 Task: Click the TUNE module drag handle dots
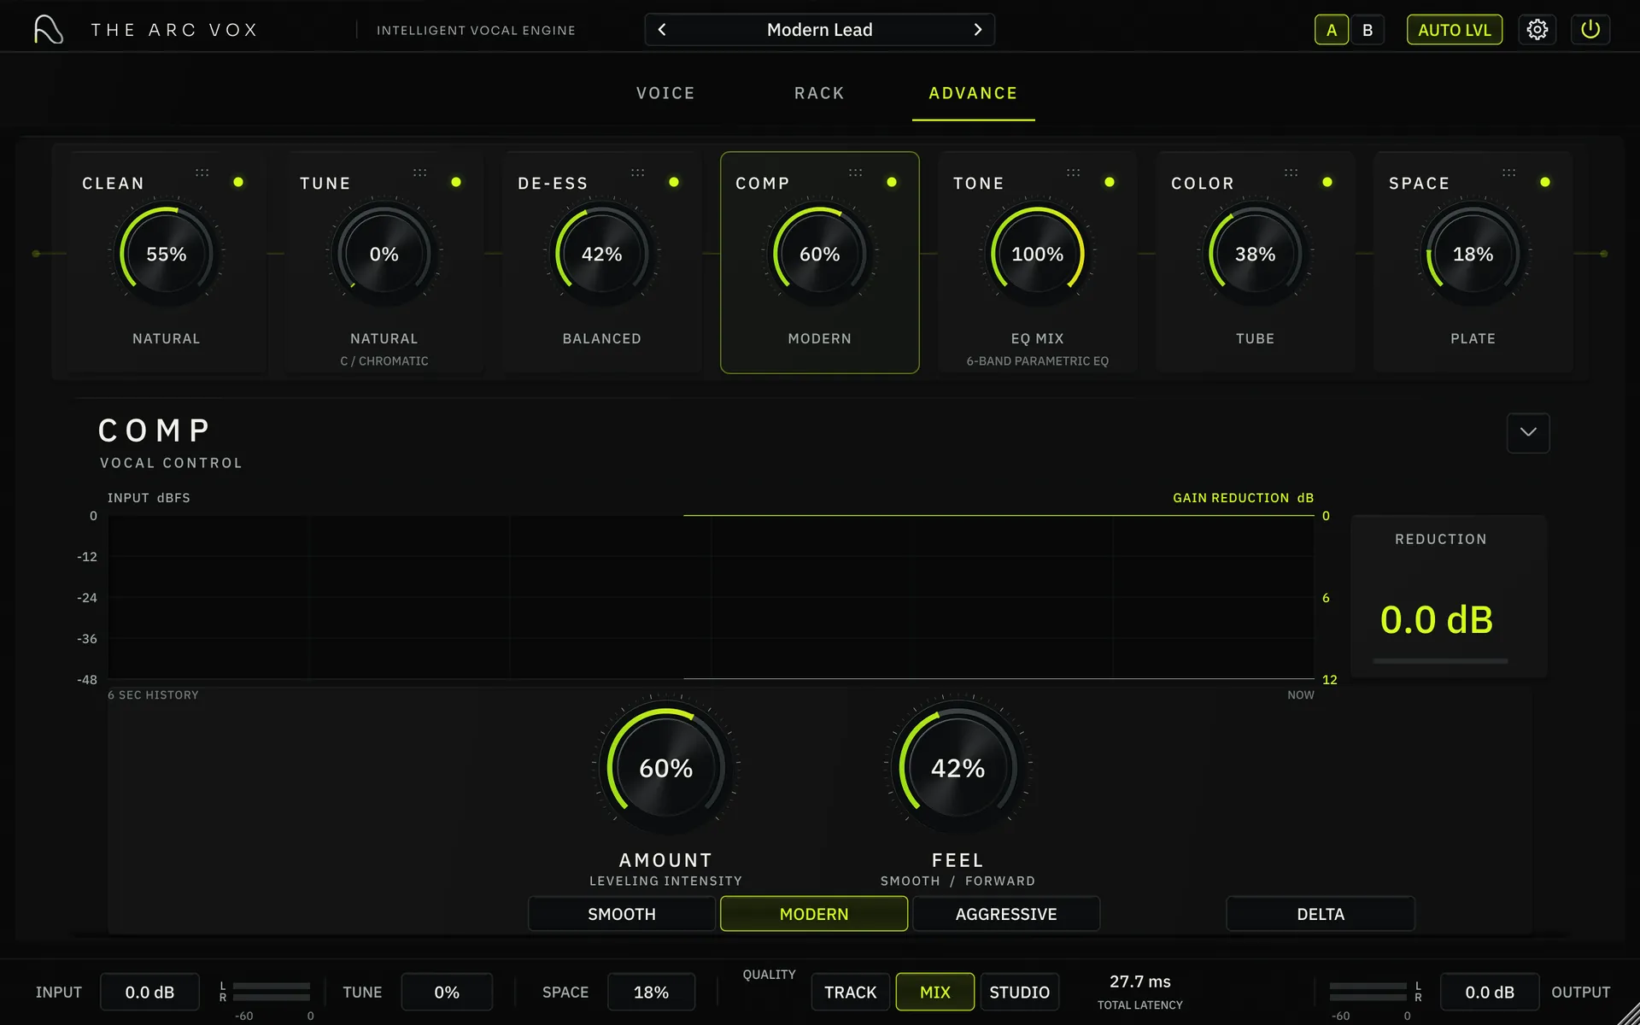419,173
